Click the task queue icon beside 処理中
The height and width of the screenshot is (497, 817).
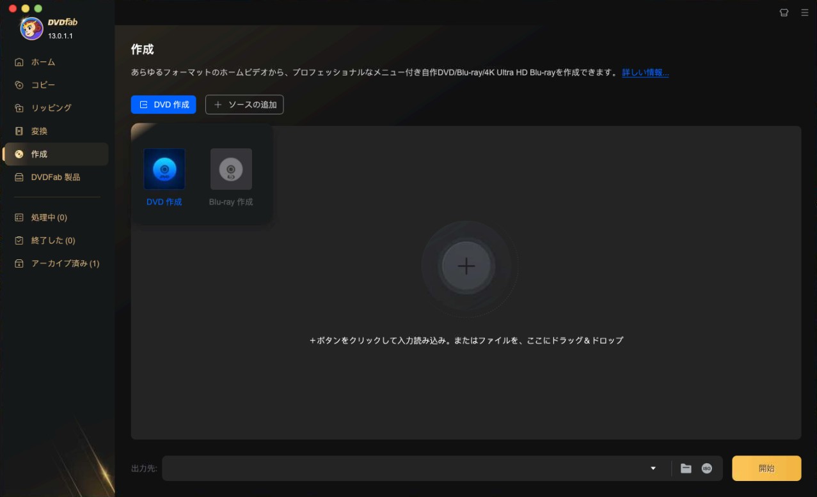19,217
